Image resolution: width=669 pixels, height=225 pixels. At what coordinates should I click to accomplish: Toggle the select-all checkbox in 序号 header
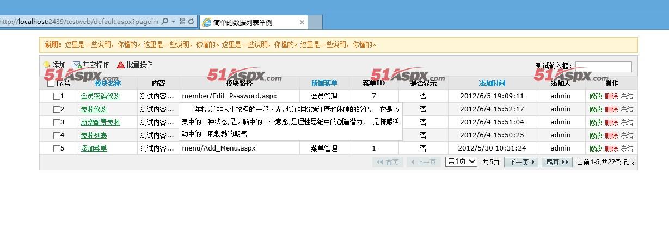pos(51,83)
